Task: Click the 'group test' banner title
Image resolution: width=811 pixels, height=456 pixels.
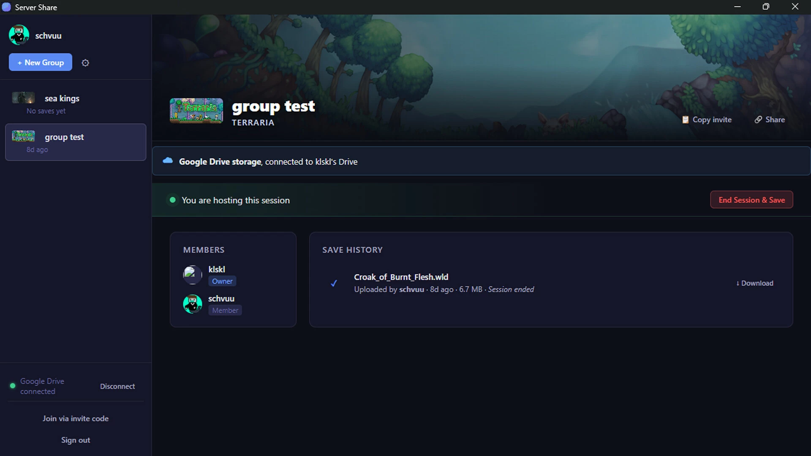Action: [x=273, y=106]
